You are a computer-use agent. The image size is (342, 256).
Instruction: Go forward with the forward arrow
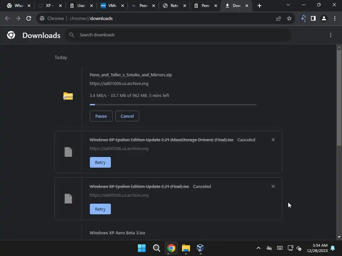click(x=18, y=19)
